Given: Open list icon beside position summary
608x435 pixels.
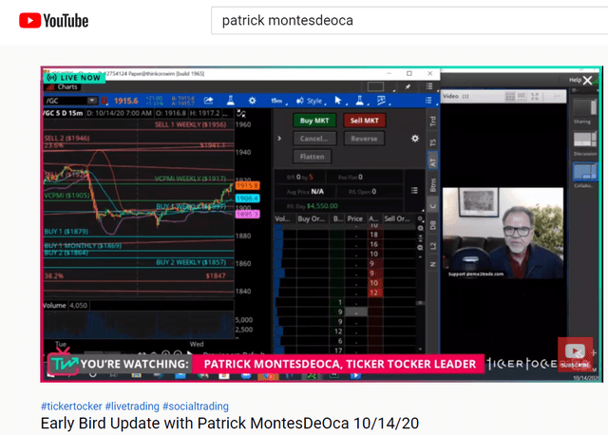Looking at the screenshot, I should (x=414, y=190).
